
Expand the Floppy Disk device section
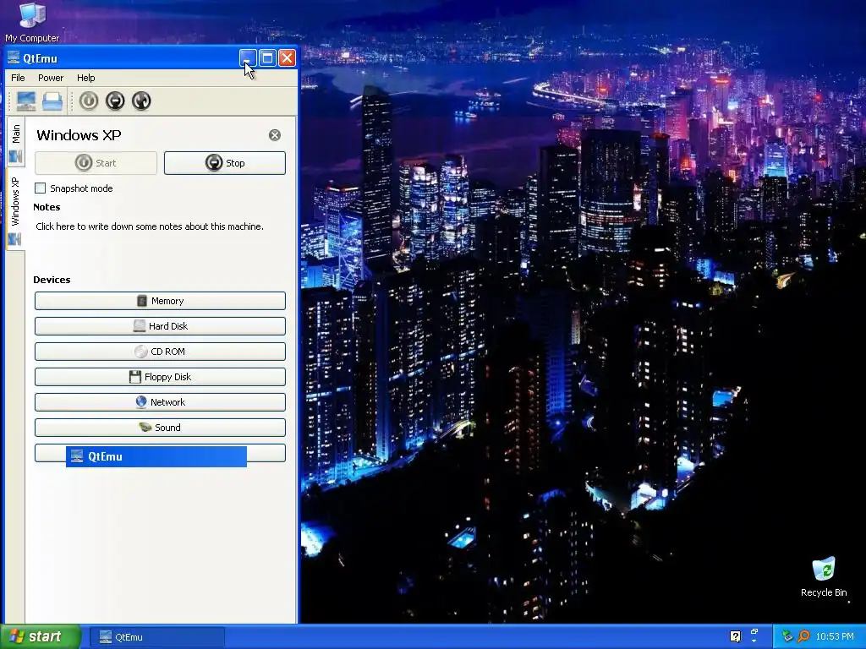click(x=160, y=377)
